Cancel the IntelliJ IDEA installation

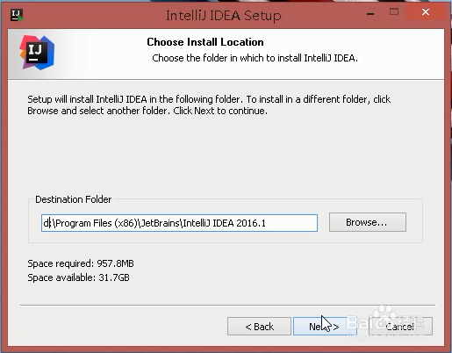point(400,327)
